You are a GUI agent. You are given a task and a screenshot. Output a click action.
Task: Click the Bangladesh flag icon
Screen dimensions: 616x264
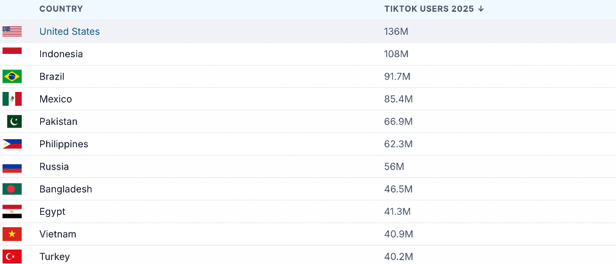pos(12,189)
